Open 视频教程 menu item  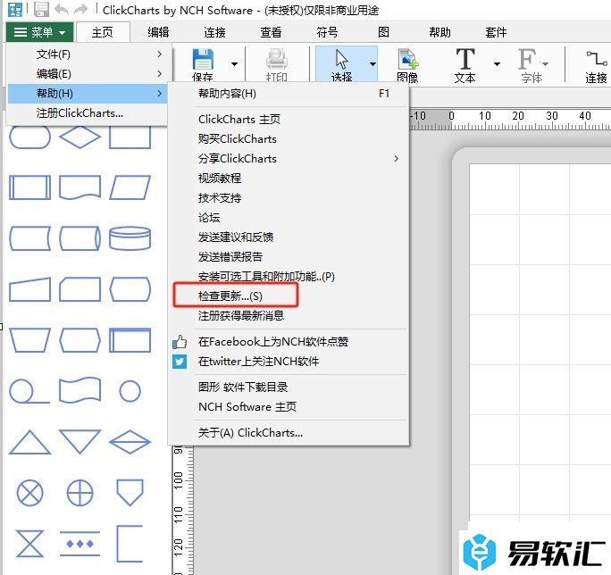[x=289, y=179]
